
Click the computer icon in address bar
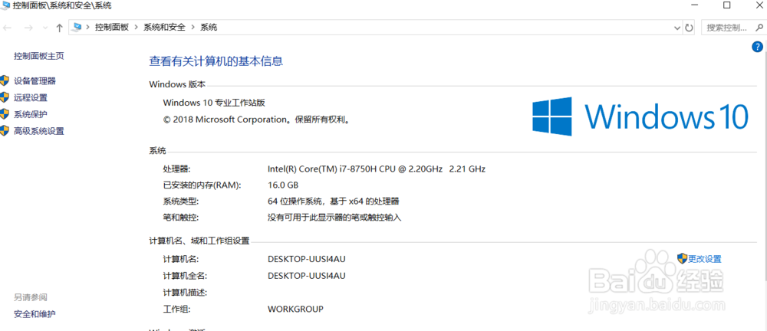(77, 28)
